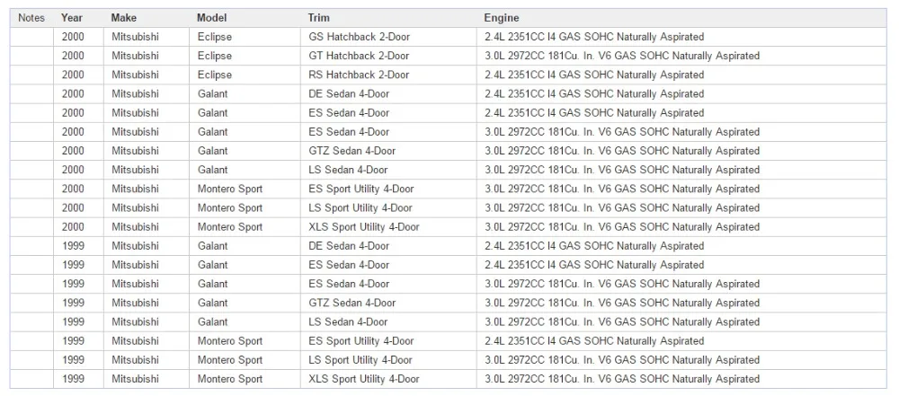Click the Notes column header
This screenshot has width=899, height=396.
tap(31, 18)
